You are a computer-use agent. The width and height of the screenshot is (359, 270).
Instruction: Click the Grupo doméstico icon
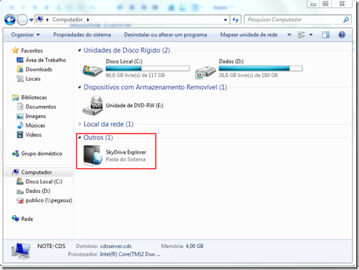(x=16, y=154)
